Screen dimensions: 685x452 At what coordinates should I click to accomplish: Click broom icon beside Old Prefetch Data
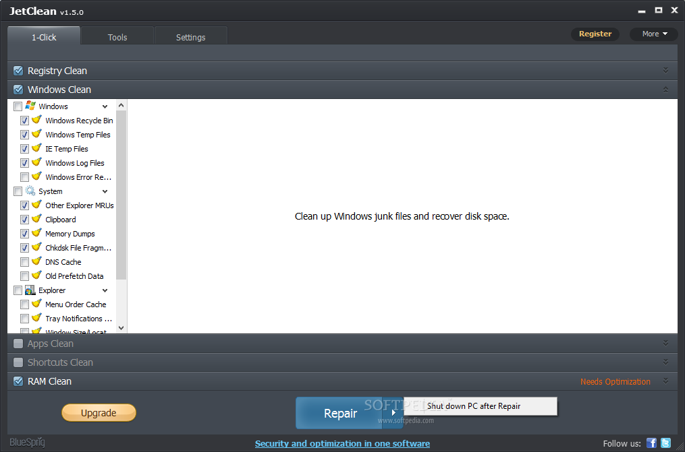36,275
